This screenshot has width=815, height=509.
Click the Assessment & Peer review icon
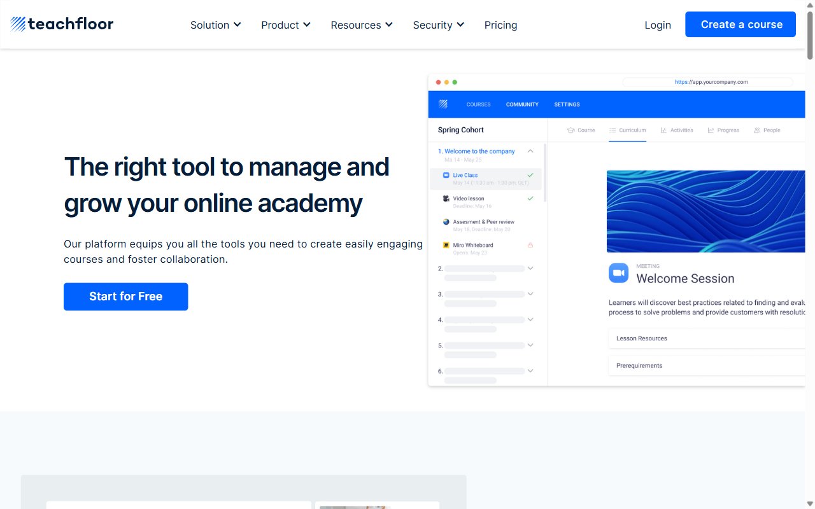446,221
